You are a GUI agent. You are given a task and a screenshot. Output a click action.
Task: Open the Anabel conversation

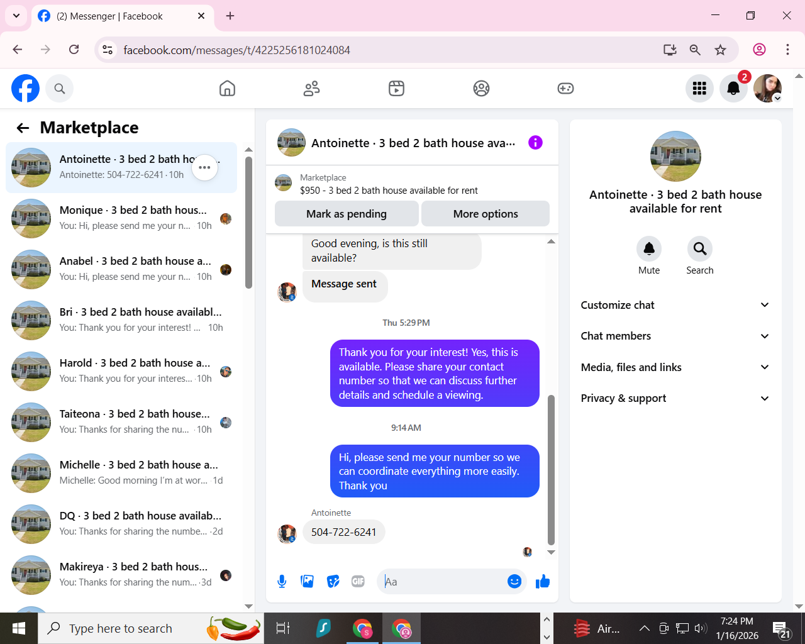[x=121, y=269]
